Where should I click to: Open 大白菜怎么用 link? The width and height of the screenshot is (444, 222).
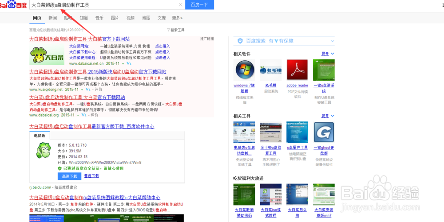click(x=297, y=213)
